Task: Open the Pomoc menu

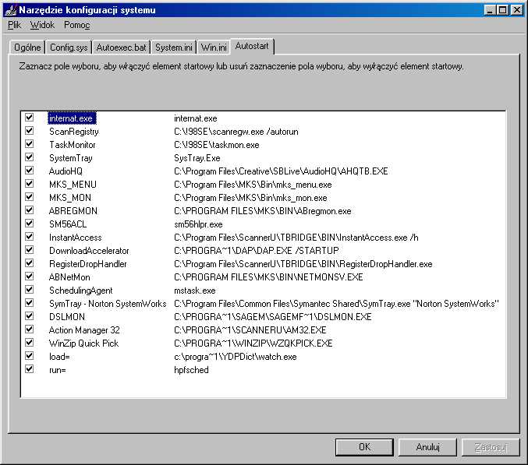Action: [77, 25]
